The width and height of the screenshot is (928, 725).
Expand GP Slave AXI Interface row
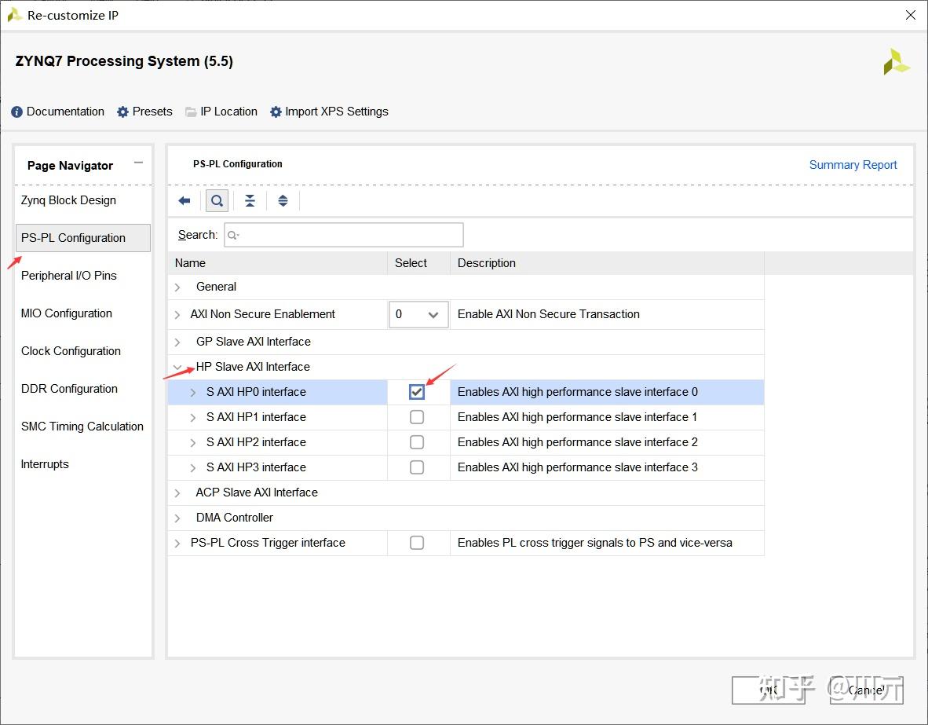[x=177, y=342]
